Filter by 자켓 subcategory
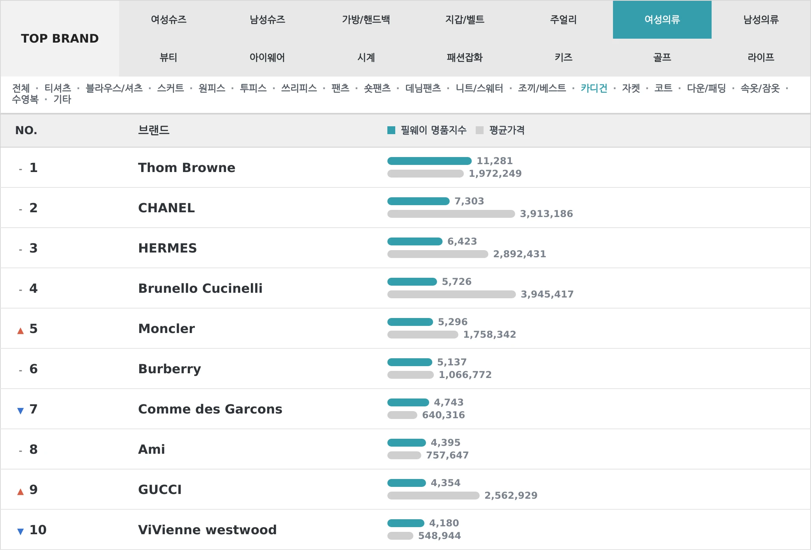 pos(631,88)
